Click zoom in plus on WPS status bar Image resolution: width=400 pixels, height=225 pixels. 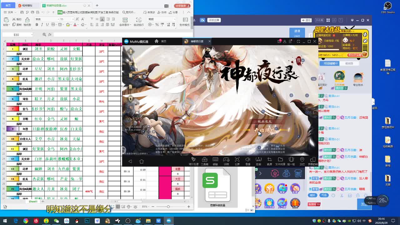pyautogui.click(x=188, y=207)
